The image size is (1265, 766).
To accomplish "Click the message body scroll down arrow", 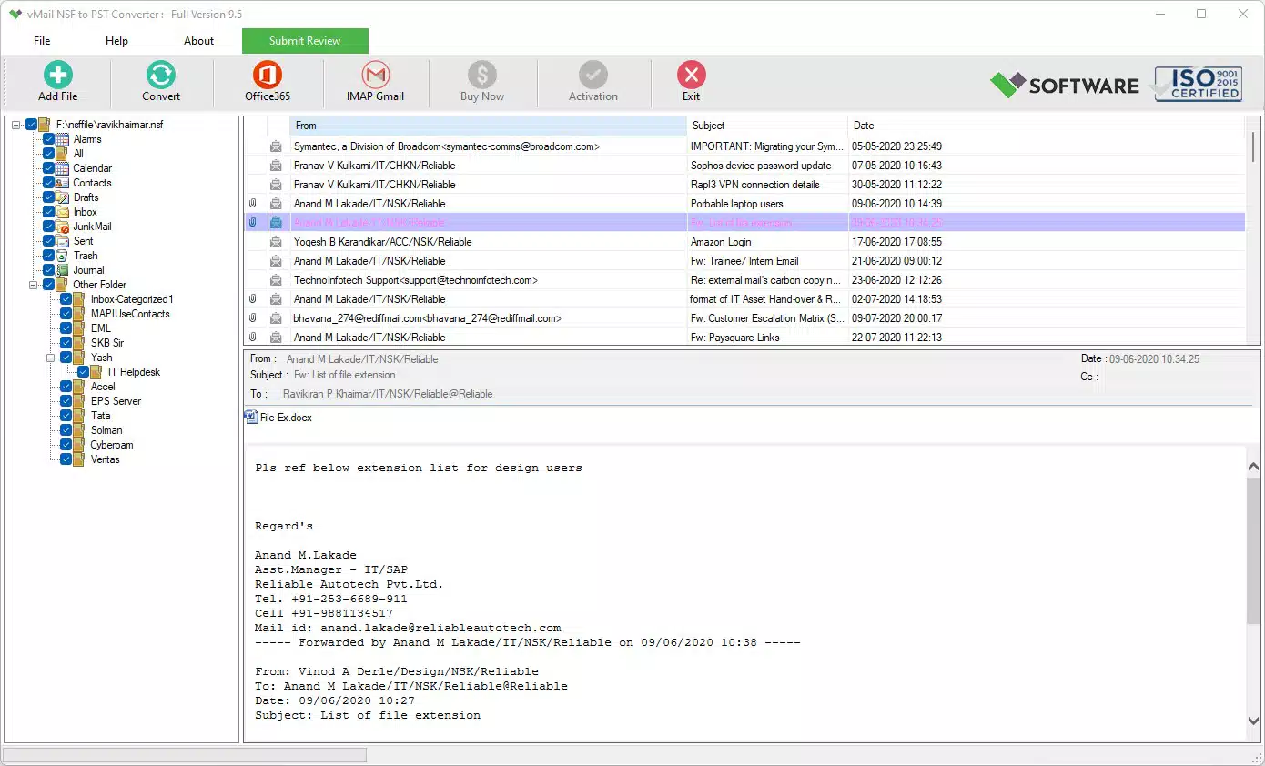I will pyautogui.click(x=1253, y=721).
